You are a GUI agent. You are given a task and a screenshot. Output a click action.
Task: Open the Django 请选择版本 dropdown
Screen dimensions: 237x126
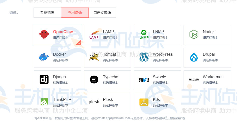tap(61, 83)
